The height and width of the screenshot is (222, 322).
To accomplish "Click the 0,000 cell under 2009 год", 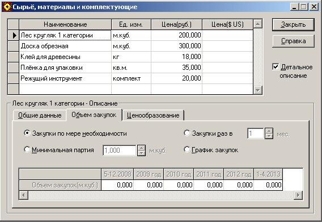I will click(149, 185).
